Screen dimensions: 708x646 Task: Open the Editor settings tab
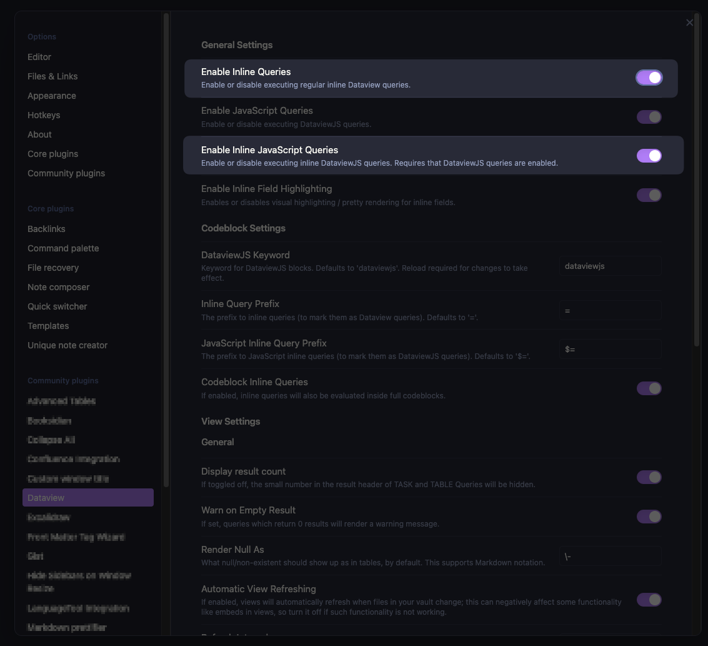pyautogui.click(x=39, y=57)
